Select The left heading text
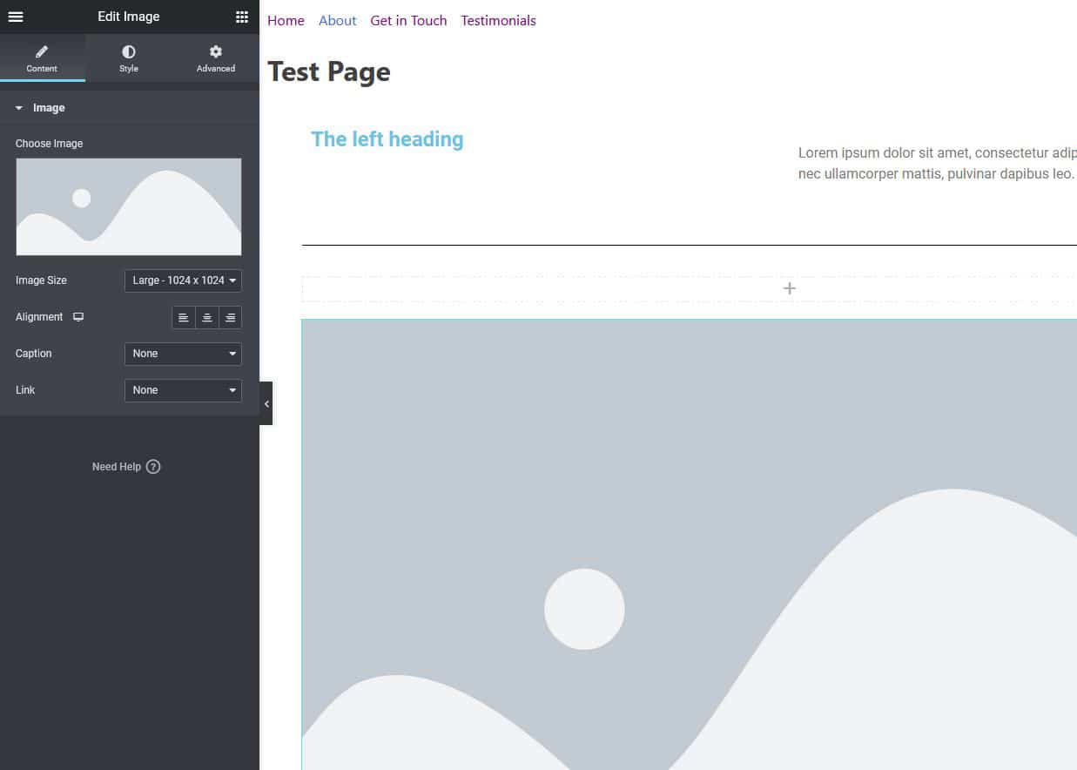 click(387, 139)
